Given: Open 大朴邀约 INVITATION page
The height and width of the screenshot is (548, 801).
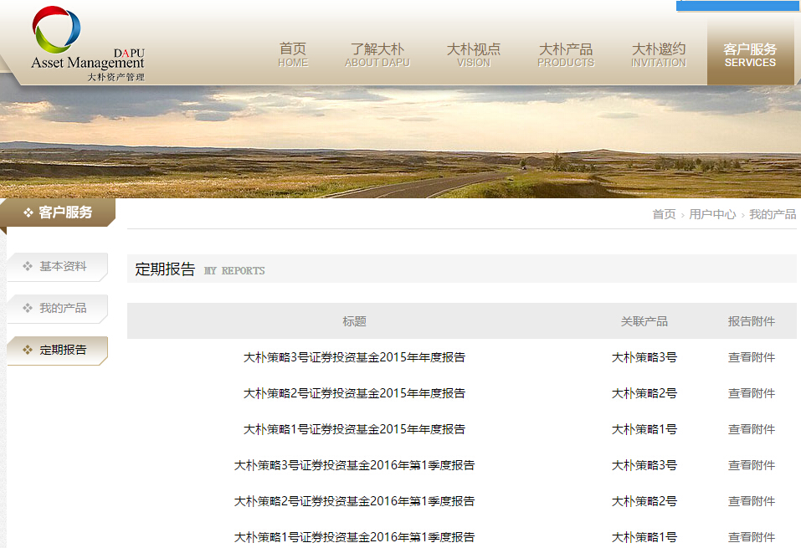Looking at the screenshot, I should [x=659, y=55].
